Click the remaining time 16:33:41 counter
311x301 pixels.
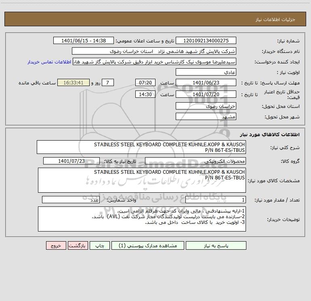[74, 82]
